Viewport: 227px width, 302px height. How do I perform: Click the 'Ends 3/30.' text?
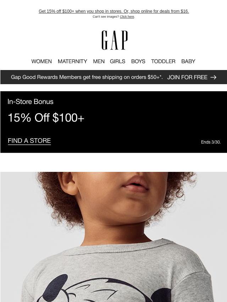tap(211, 142)
